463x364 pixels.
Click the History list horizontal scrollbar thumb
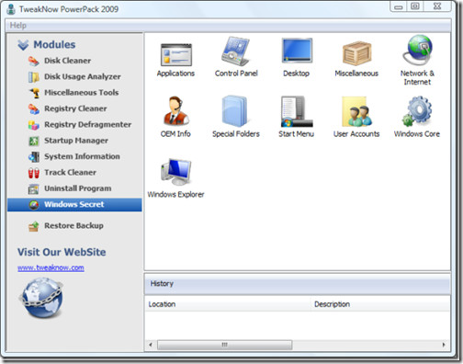coord(225,345)
